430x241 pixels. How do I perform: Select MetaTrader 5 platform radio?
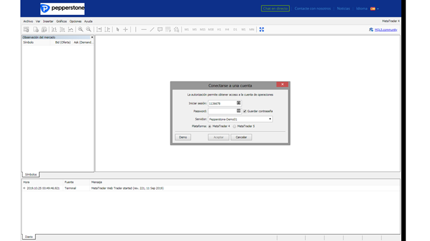235,126
